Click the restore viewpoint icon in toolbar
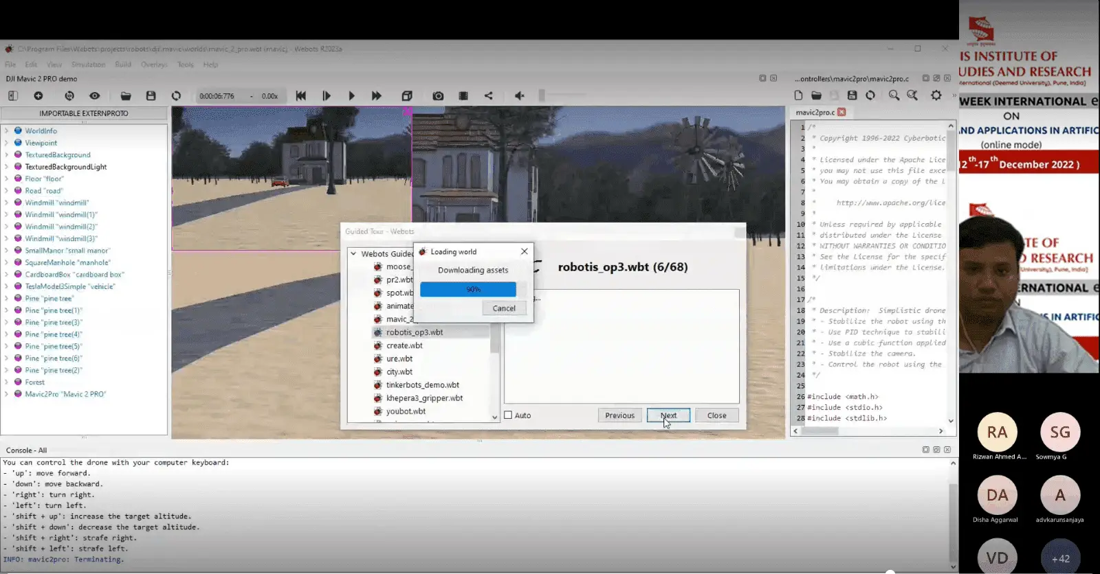Image resolution: width=1100 pixels, height=574 pixels. tap(69, 96)
